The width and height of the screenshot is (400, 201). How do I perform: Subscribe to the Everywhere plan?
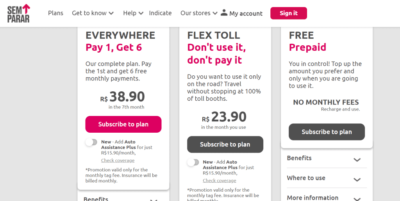tap(123, 125)
